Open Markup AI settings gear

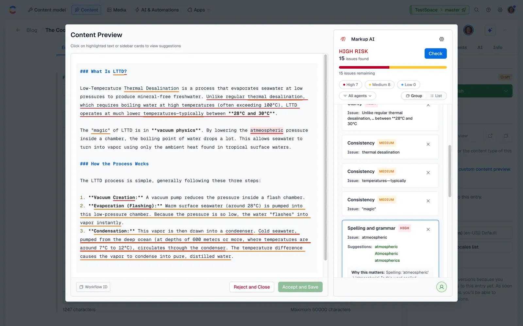tap(441, 39)
